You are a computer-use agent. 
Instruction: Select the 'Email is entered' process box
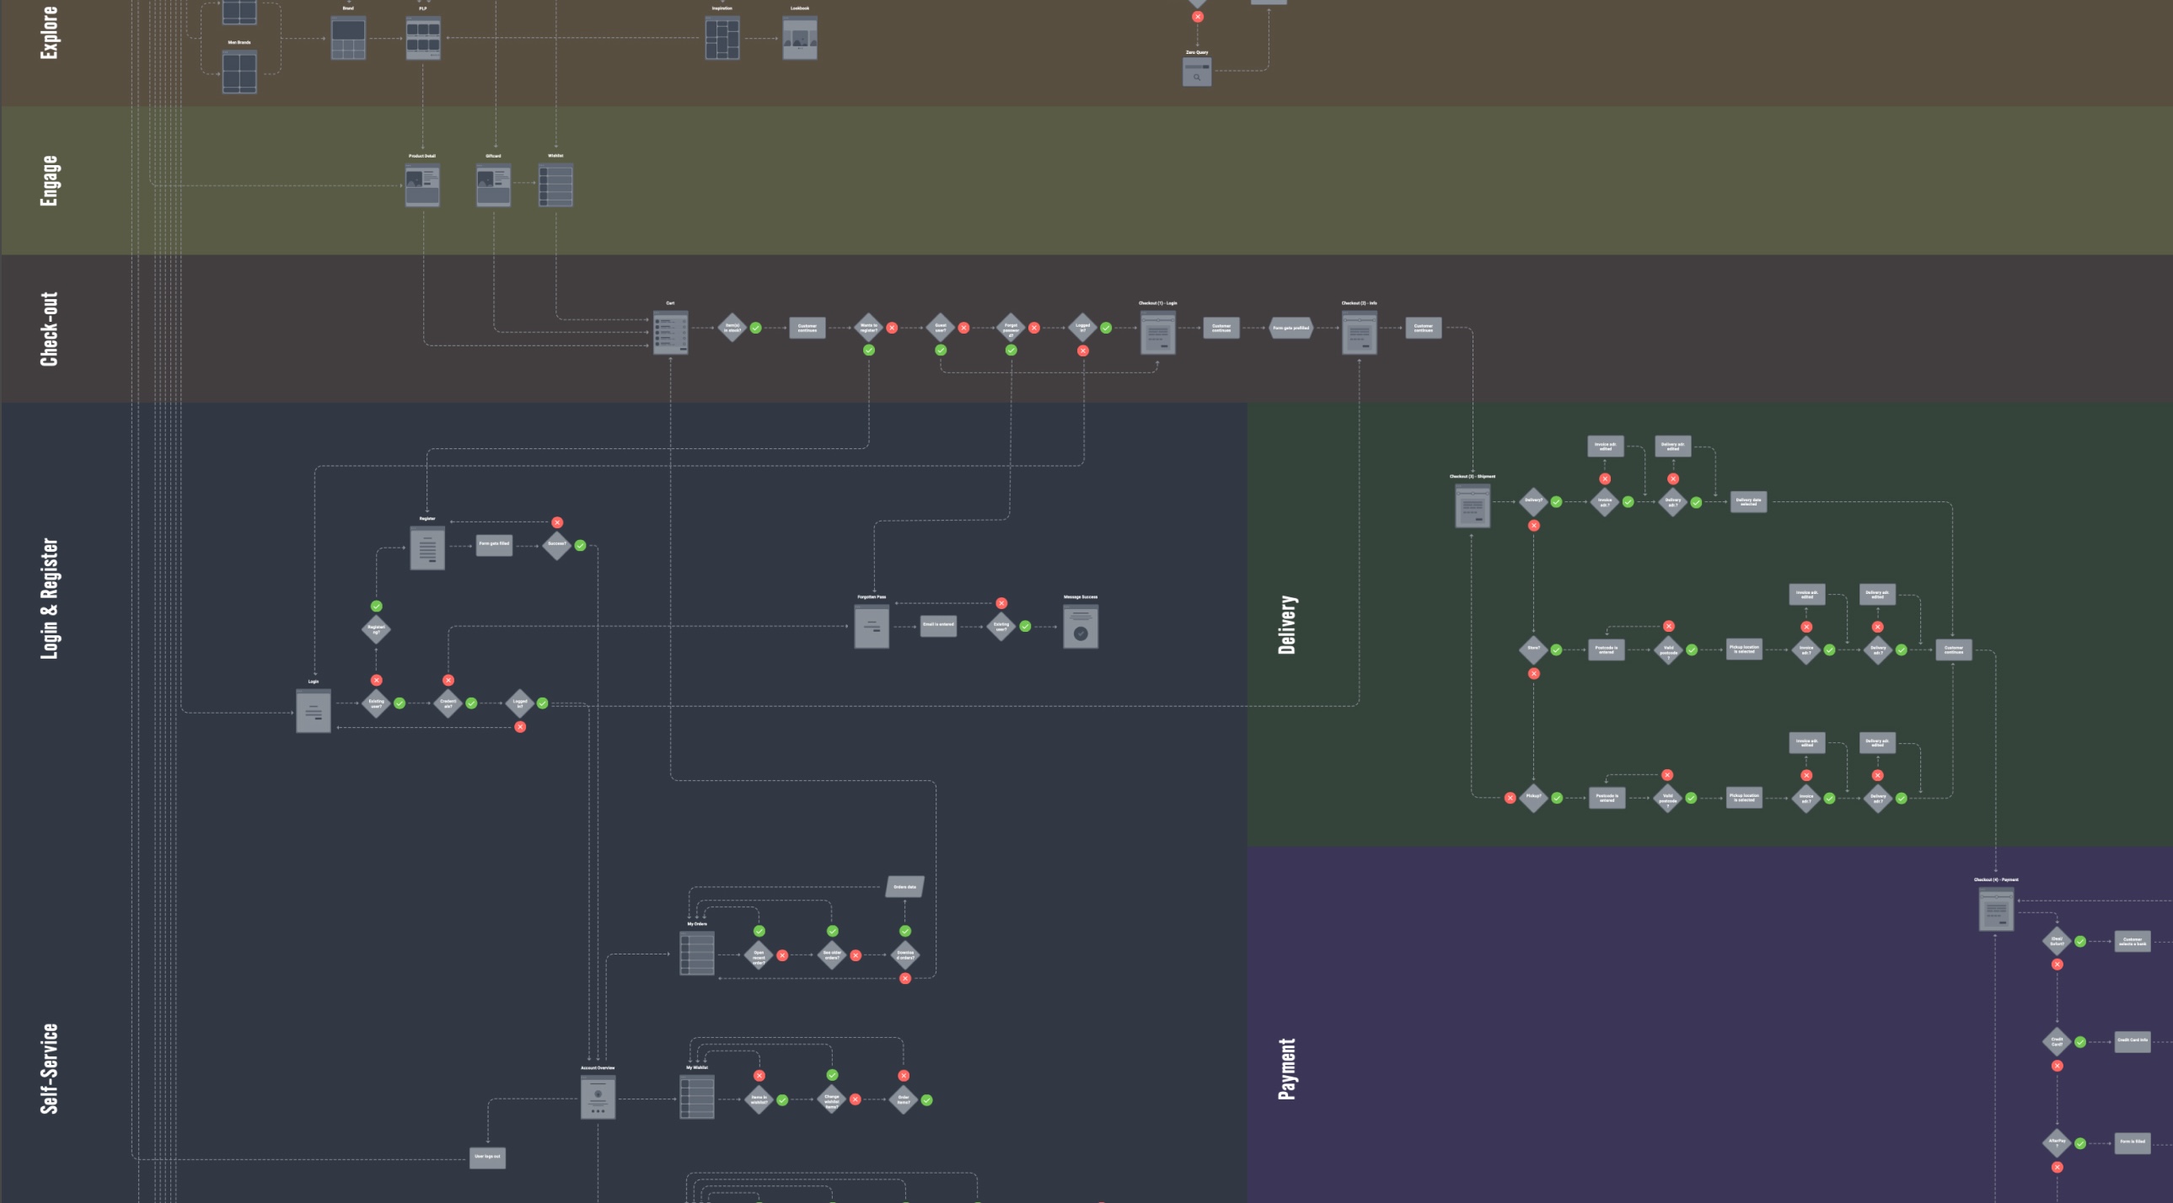pyautogui.click(x=938, y=626)
